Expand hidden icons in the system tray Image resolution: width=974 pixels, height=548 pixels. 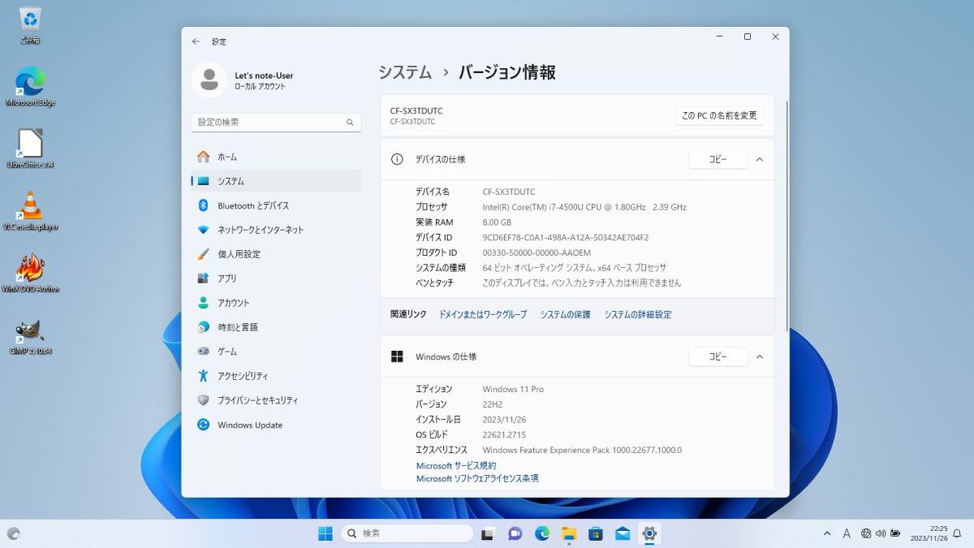click(x=825, y=533)
